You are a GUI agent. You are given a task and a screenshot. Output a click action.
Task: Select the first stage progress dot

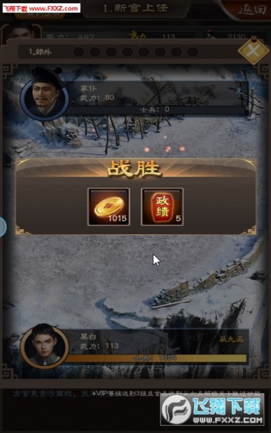(x=79, y=51)
